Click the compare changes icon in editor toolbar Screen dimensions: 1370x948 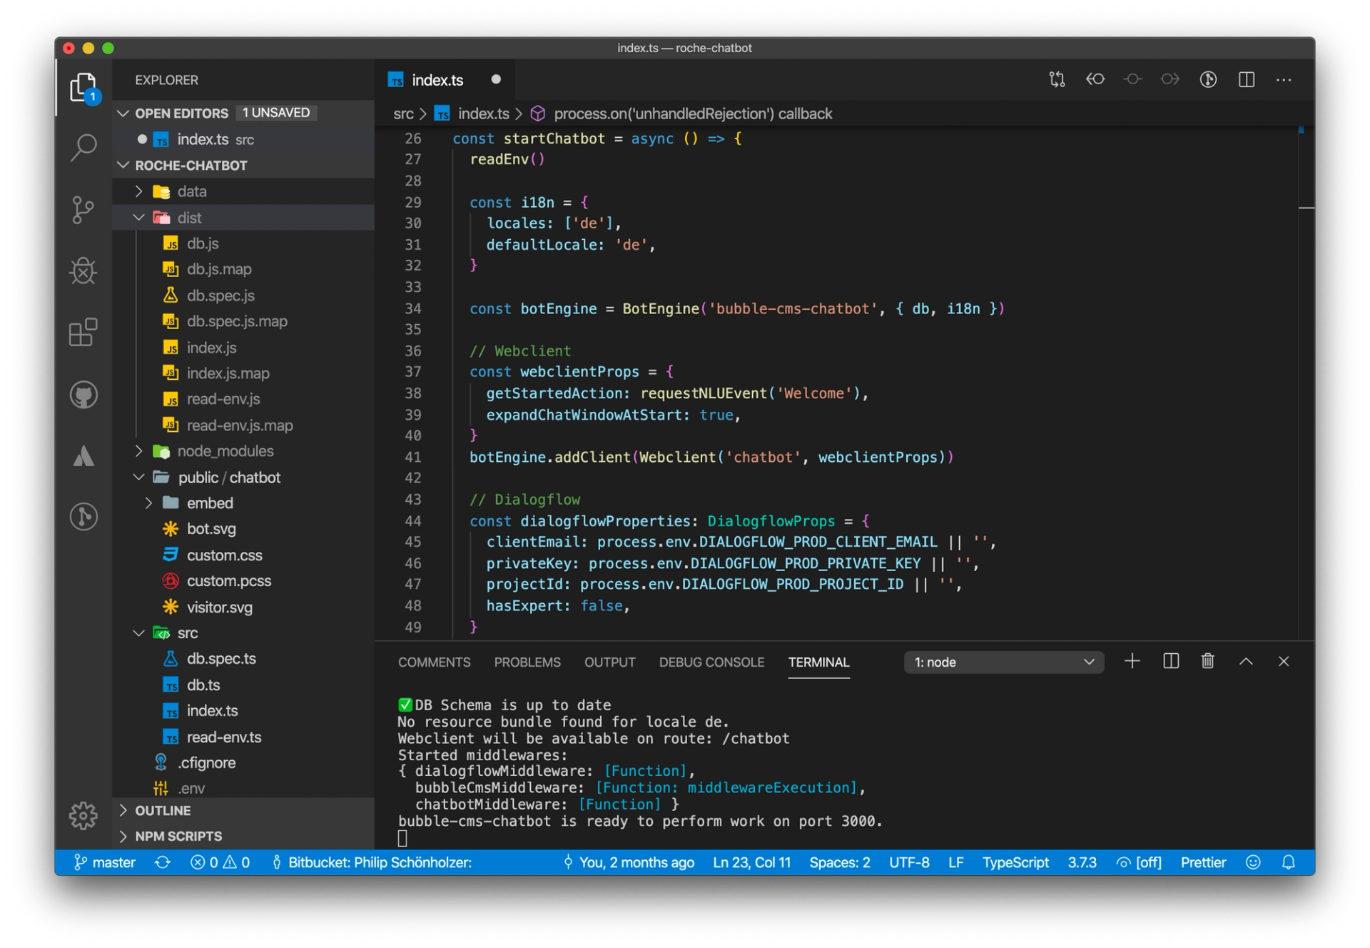(x=1057, y=79)
